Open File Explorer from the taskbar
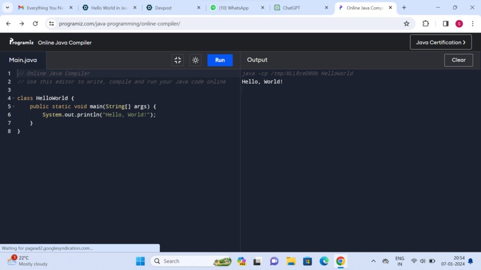 pos(291,261)
